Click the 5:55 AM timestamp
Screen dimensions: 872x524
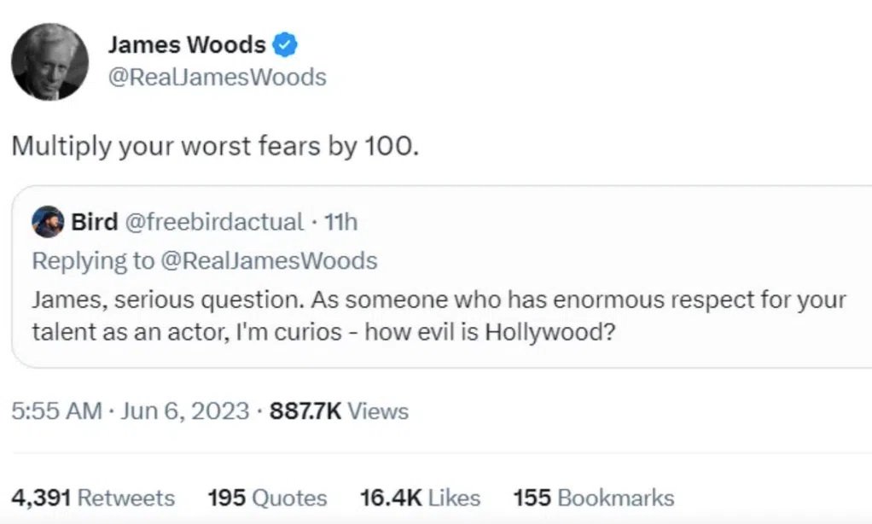(56, 411)
